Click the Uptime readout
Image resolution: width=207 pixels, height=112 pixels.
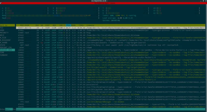(111, 21)
